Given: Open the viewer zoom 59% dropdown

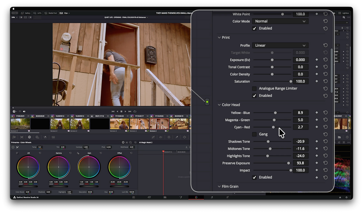Looking at the screenshot, I should coord(14,17).
